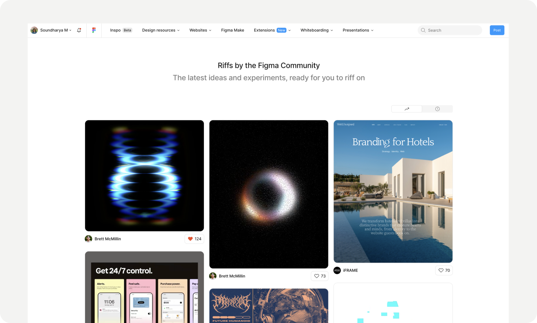Open the Get 24/7 control riff
The image size is (537, 323).
(x=144, y=287)
